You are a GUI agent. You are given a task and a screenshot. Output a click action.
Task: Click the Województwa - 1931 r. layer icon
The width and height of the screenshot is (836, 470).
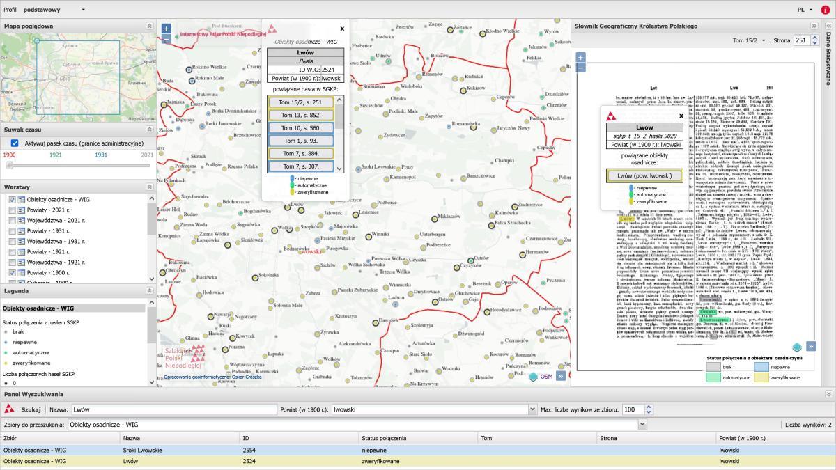(x=22, y=242)
